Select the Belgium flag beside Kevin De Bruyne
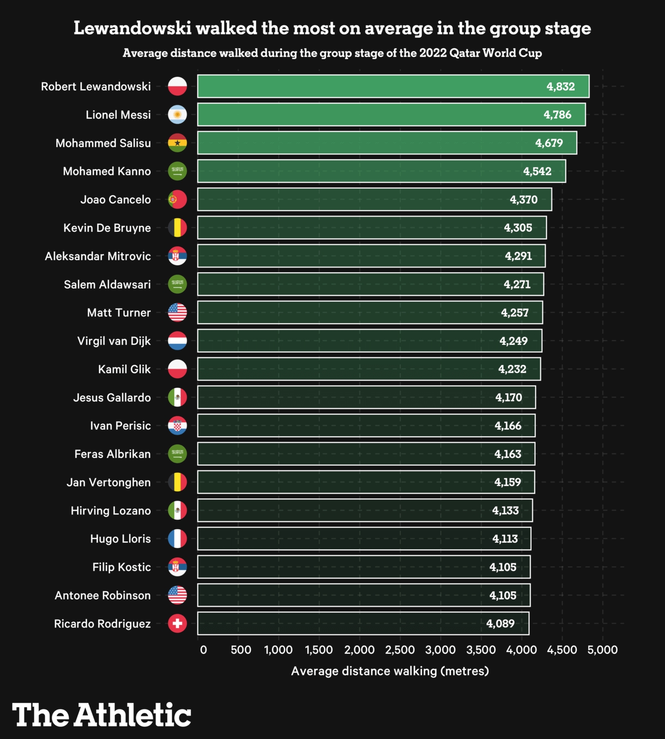Screen dimensions: 665x739 (x=177, y=228)
